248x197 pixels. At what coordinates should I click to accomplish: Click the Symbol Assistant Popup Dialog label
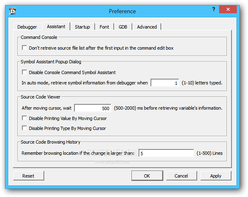(51, 62)
